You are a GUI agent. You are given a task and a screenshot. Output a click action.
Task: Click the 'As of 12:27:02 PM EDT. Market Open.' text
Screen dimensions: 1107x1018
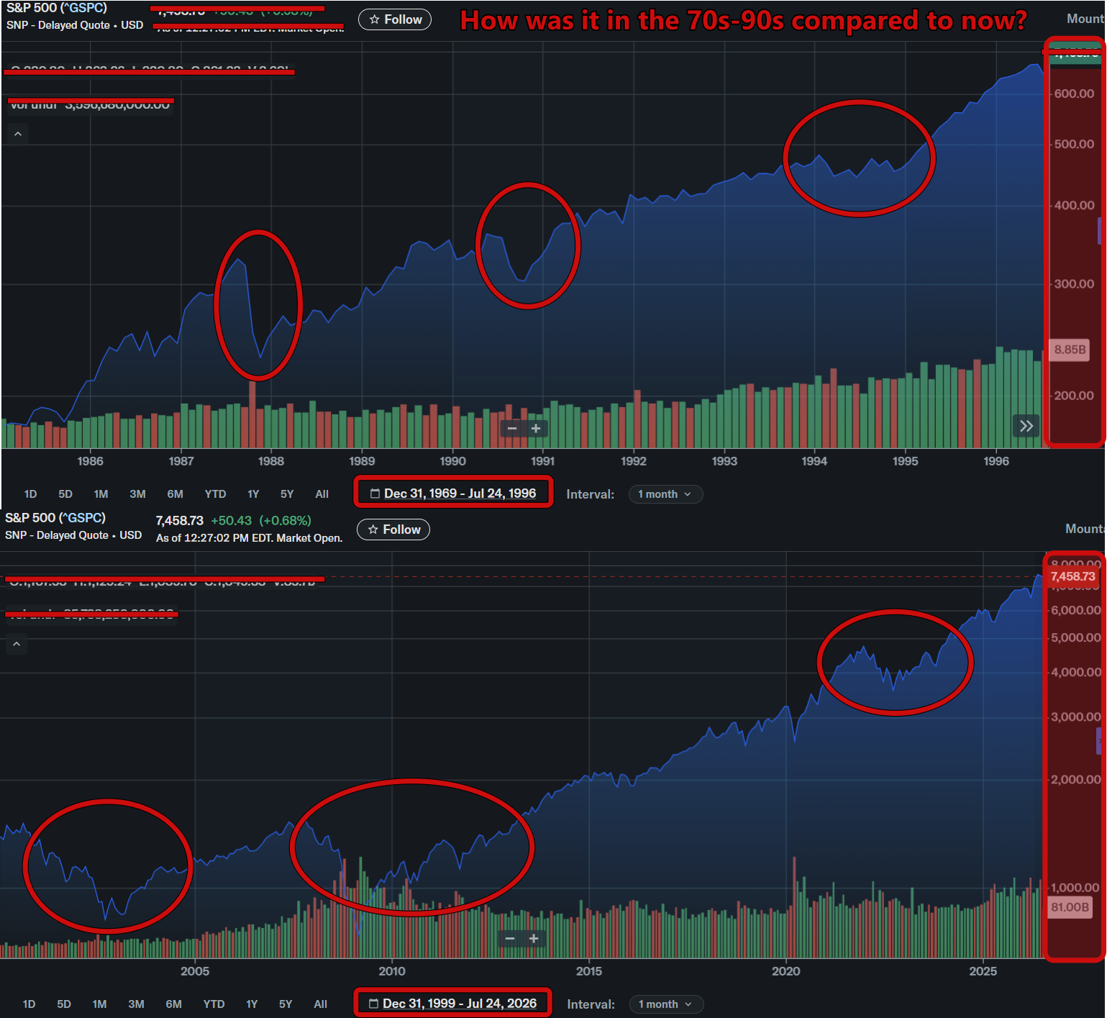pos(250,538)
